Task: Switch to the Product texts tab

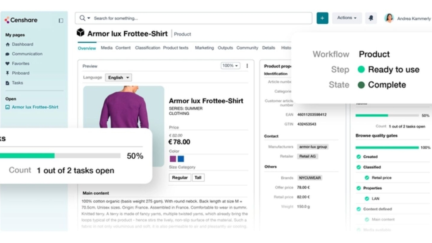Action: (x=176, y=48)
